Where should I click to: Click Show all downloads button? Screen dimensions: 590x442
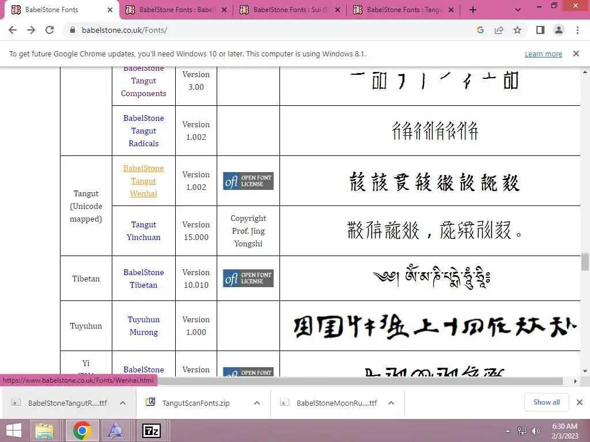(546, 402)
